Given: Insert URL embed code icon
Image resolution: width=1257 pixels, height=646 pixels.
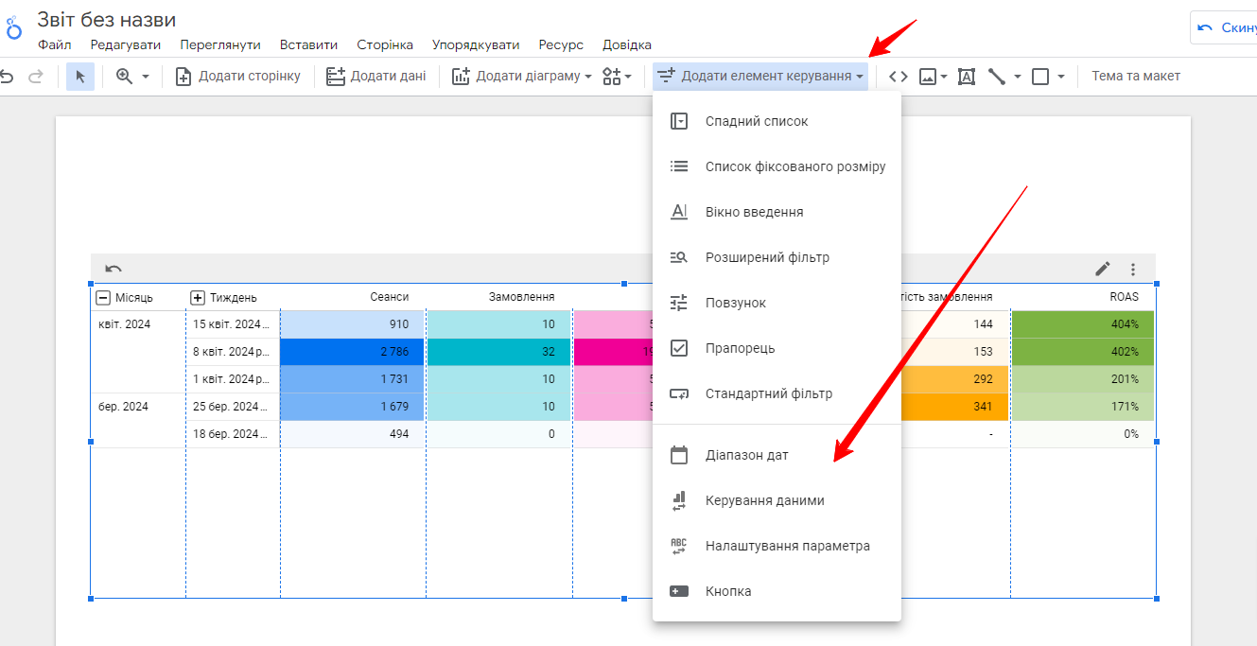Looking at the screenshot, I should click(x=899, y=77).
